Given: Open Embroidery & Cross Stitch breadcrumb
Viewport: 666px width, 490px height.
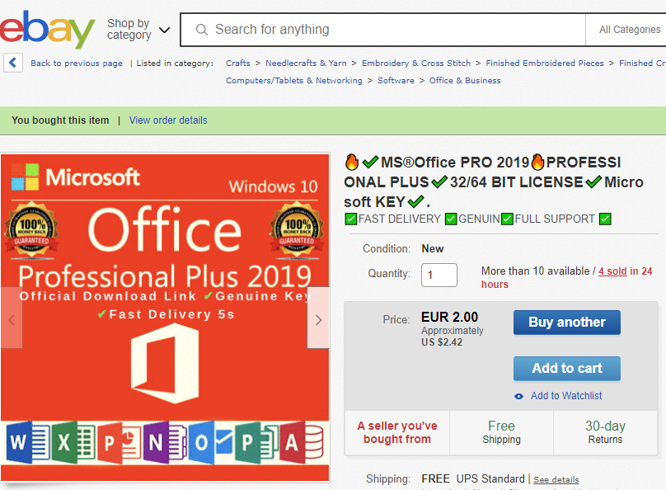Looking at the screenshot, I should pos(416,64).
